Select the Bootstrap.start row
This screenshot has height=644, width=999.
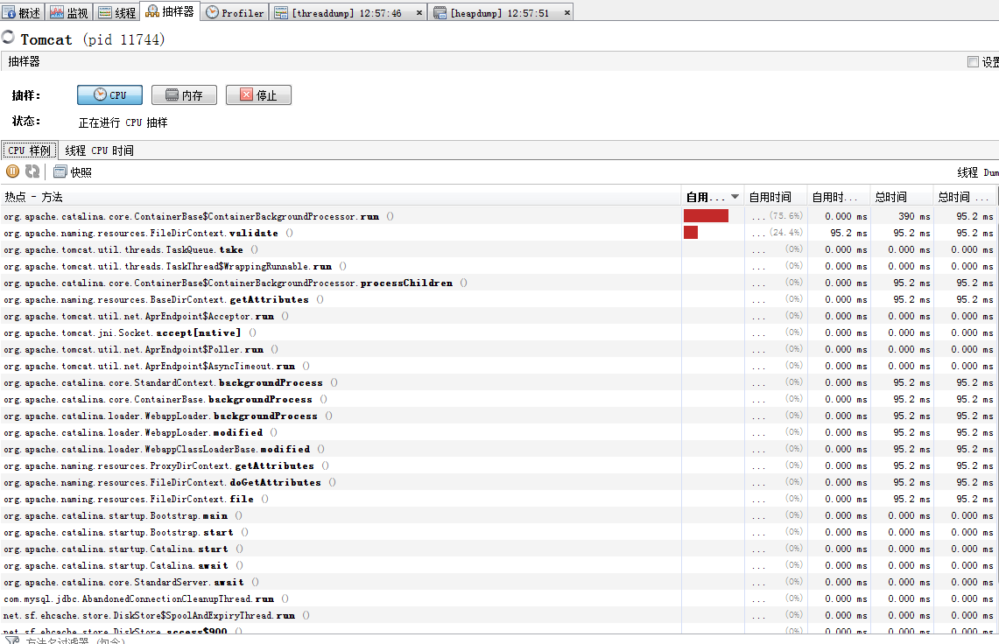[x=499, y=532]
